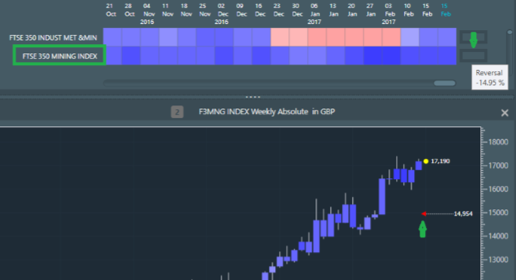Click the latest weekly candle beside the yellow dot
Viewport: 516px width, 280px height.
[x=419, y=165]
